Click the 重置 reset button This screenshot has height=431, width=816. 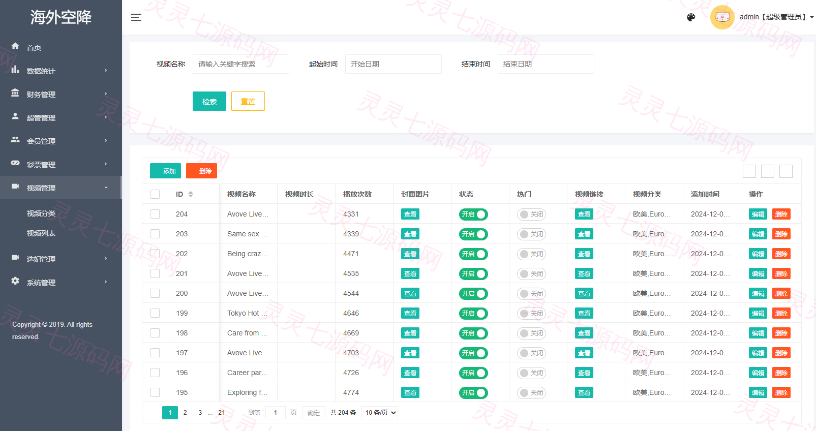point(248,101)
